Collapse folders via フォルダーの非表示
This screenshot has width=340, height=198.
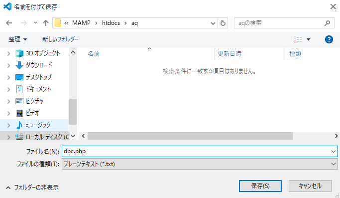click(32, 188)
